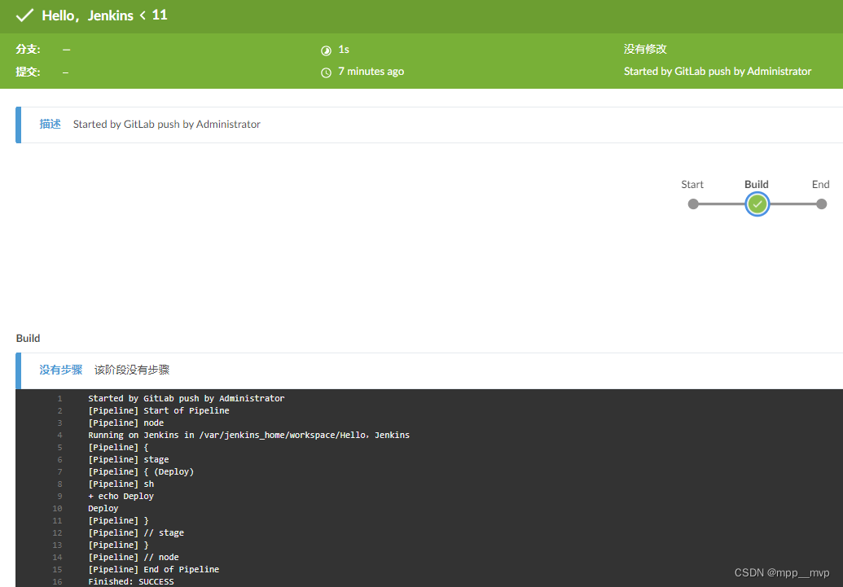Click the duration timer icon beside 1s
This screenshot has height=587, width=843.
[x=326, y=50]
